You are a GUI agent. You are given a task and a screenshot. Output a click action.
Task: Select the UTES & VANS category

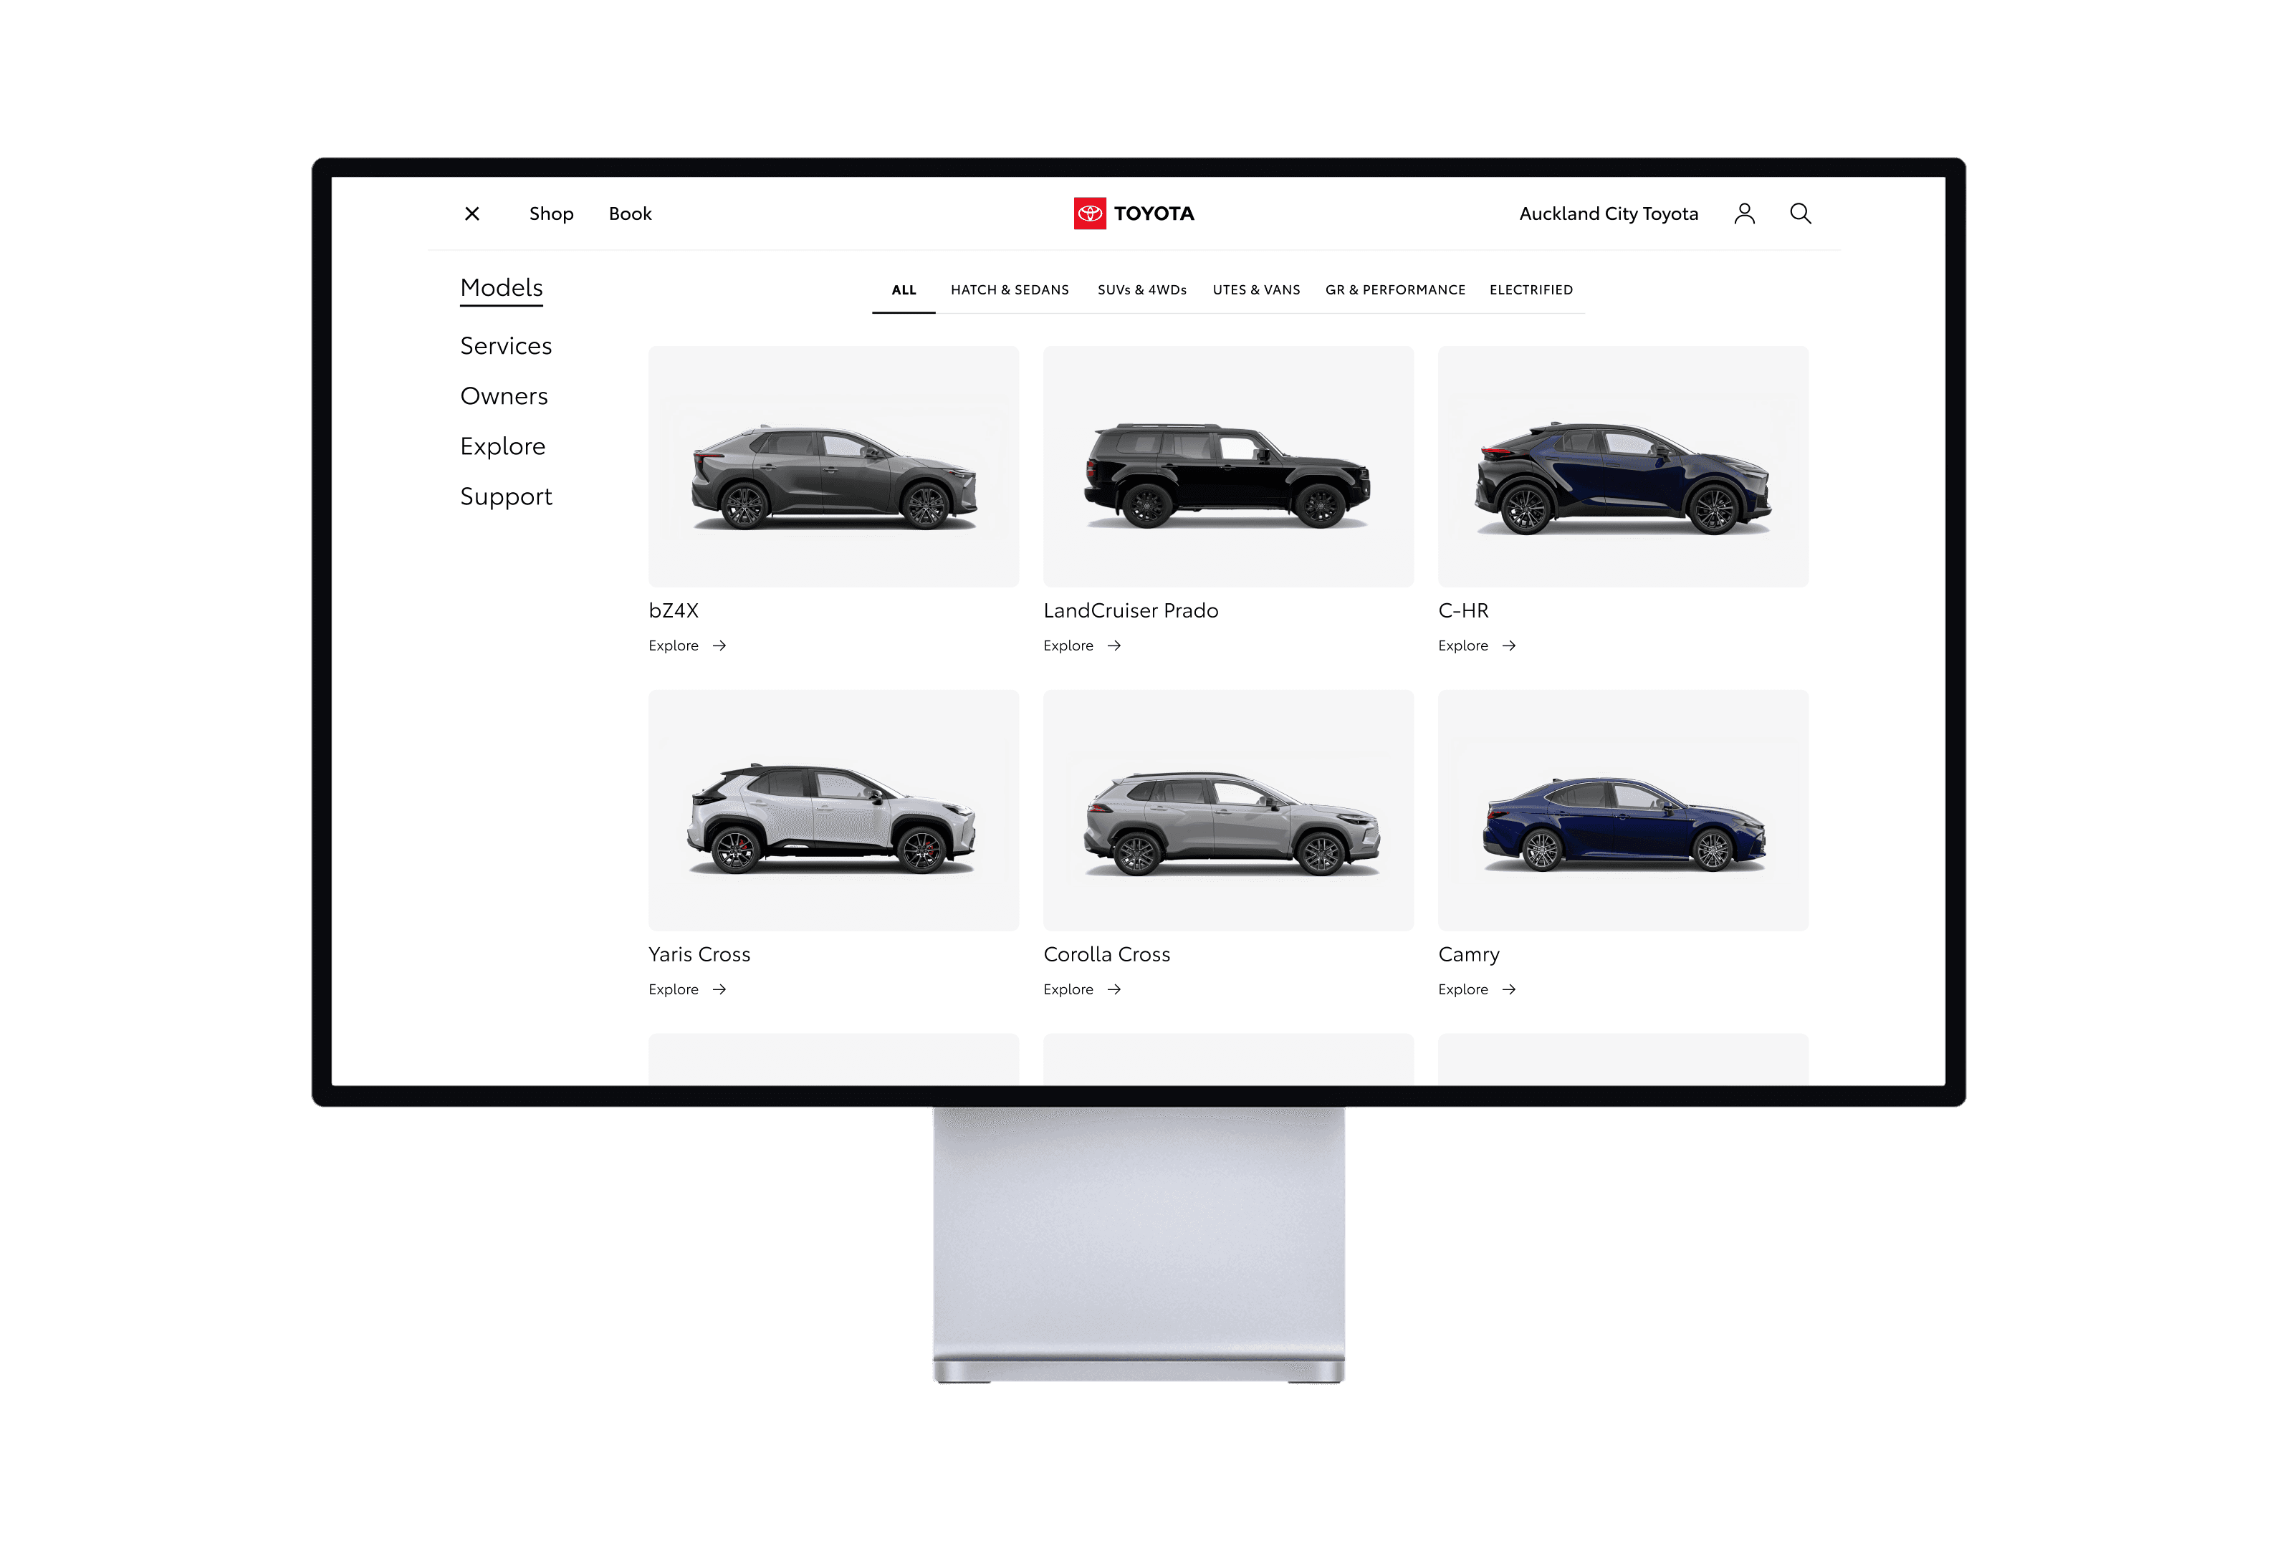pyautogui.click(x=1257, y=289)
